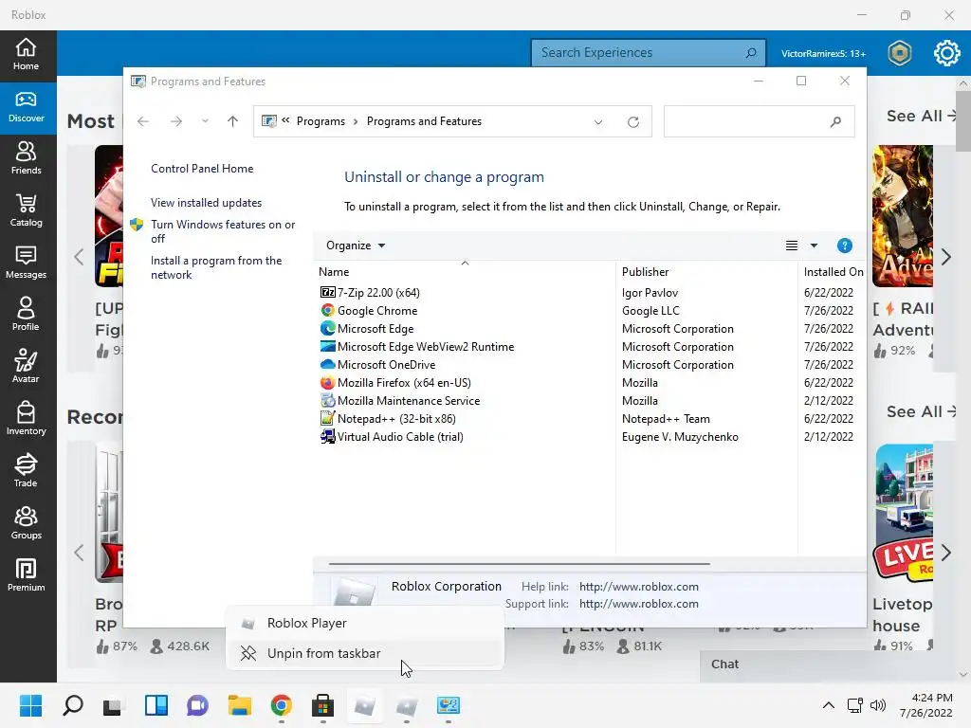Go back in Programs and Features
Viewport: 971px width, 728px height.
[143, 121]
